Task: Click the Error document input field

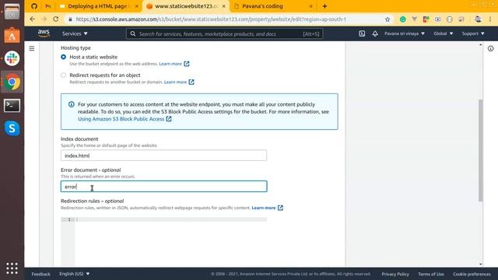Action: click(164, 187)
